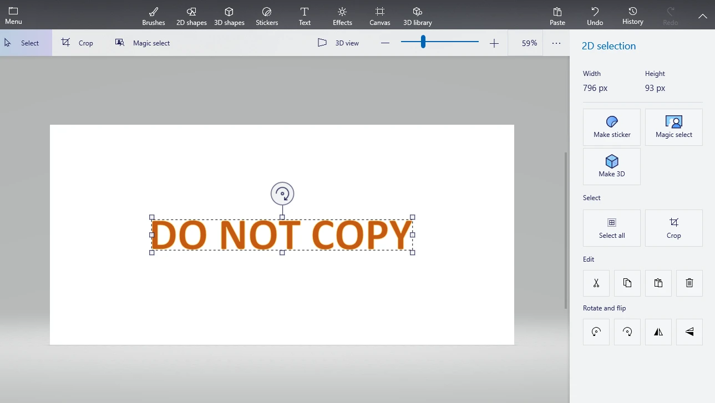Open the History panel
This screenshot has width=715, height=403.
click(633, 16)
